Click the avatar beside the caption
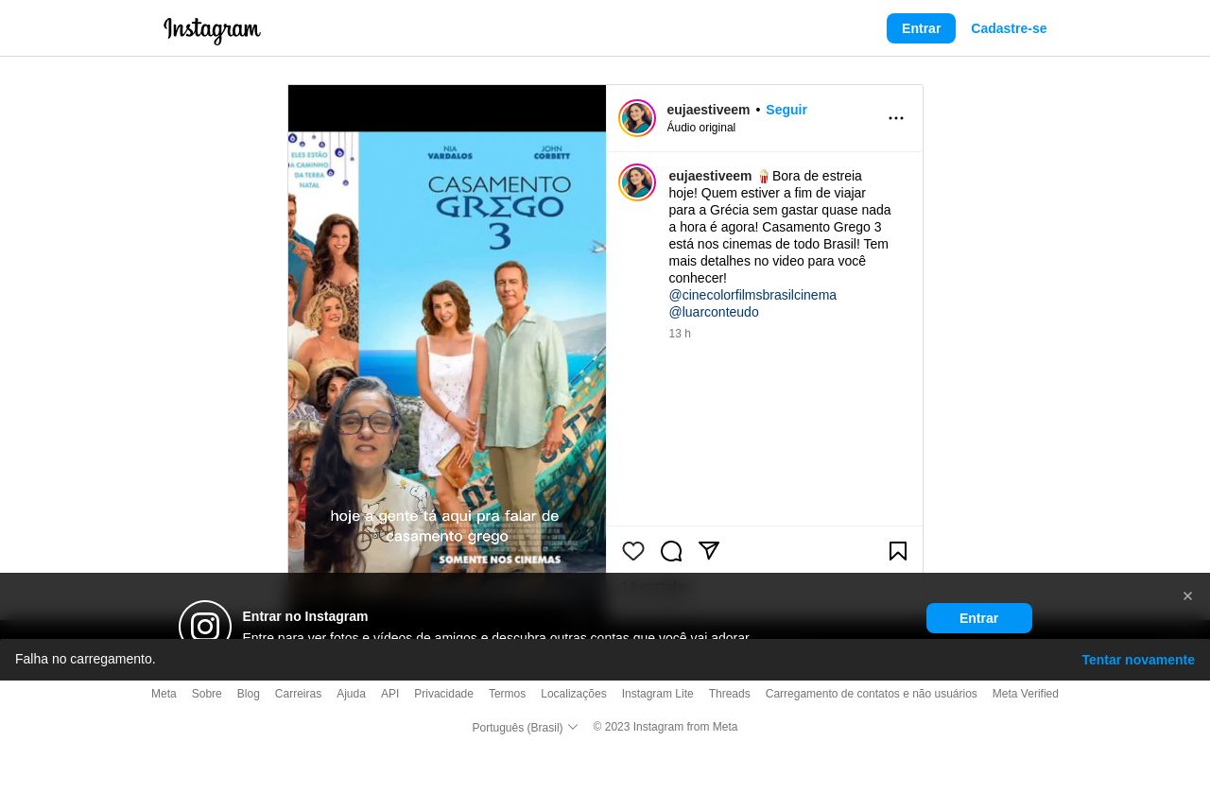 pos(637,182)
